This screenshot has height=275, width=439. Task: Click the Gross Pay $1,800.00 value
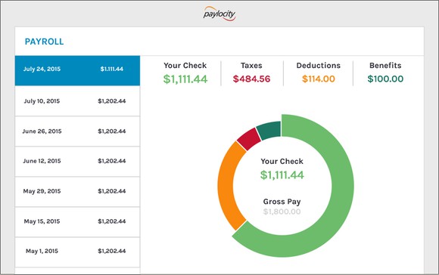point(282,212)
